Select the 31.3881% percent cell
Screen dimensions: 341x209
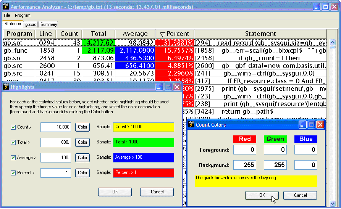click(x=175, y=43)
